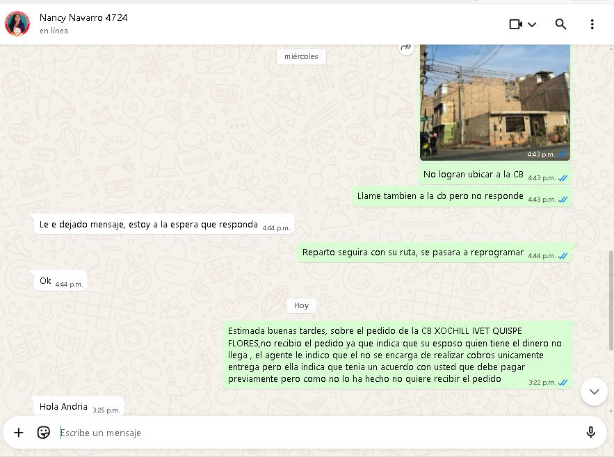Click read ticks on the 3:22 p.m. message
Screen dimensions: 614x457
tap(563, 383)
